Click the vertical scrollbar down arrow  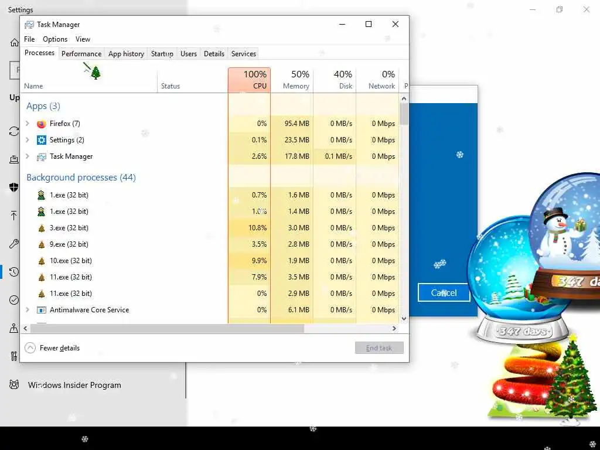[404, 318]
